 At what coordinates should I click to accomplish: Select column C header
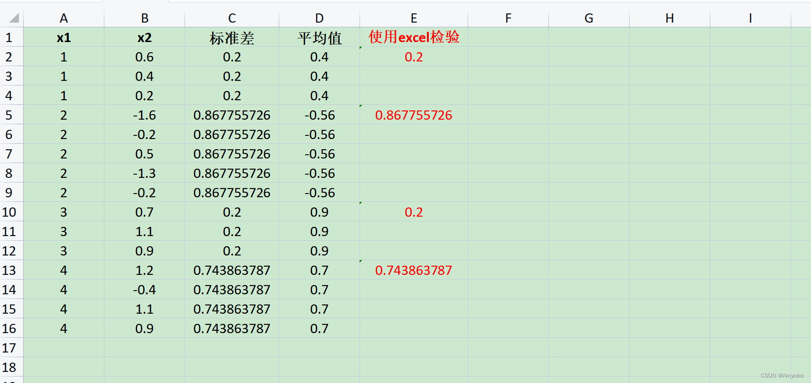pyautogui.click(x=232, y=18)
